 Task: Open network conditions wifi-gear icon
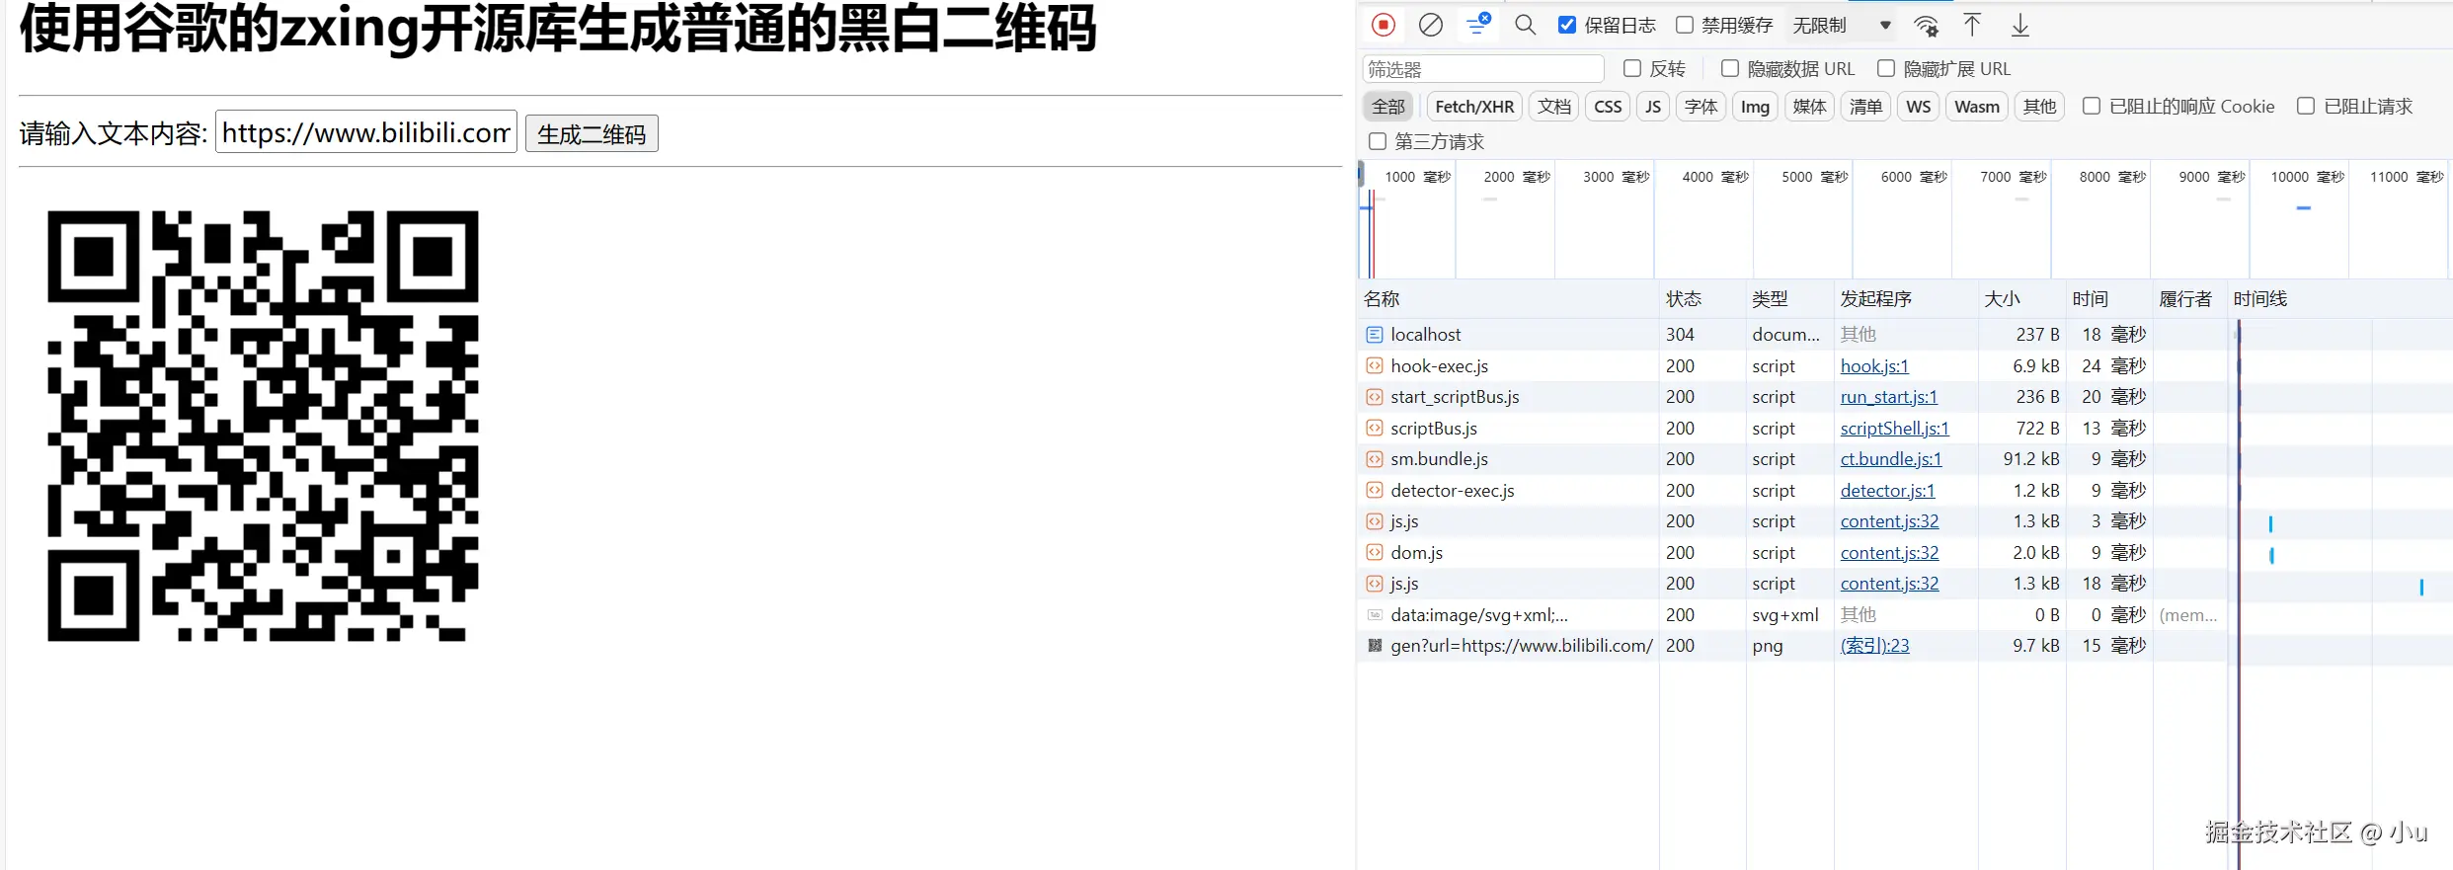tap(1926, 26)
